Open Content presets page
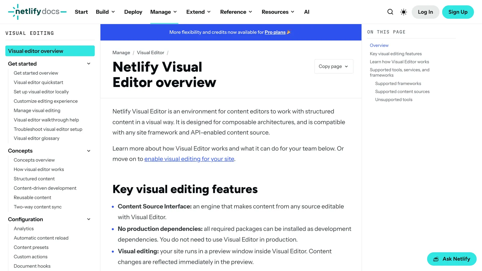Screen dimensions: 482x271 [x=31, y=248]
